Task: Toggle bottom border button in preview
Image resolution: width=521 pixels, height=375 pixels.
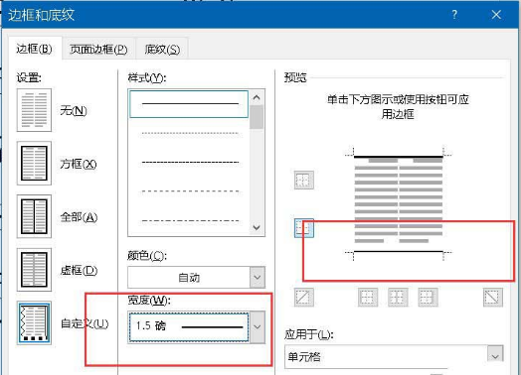Action: coord(303,228)
